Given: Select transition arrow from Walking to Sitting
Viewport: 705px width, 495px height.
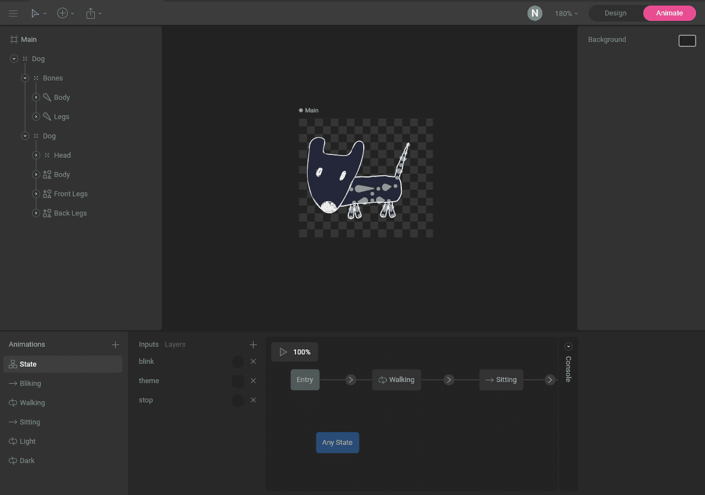Looking at the screenshot, I should [x=449, y=380].
